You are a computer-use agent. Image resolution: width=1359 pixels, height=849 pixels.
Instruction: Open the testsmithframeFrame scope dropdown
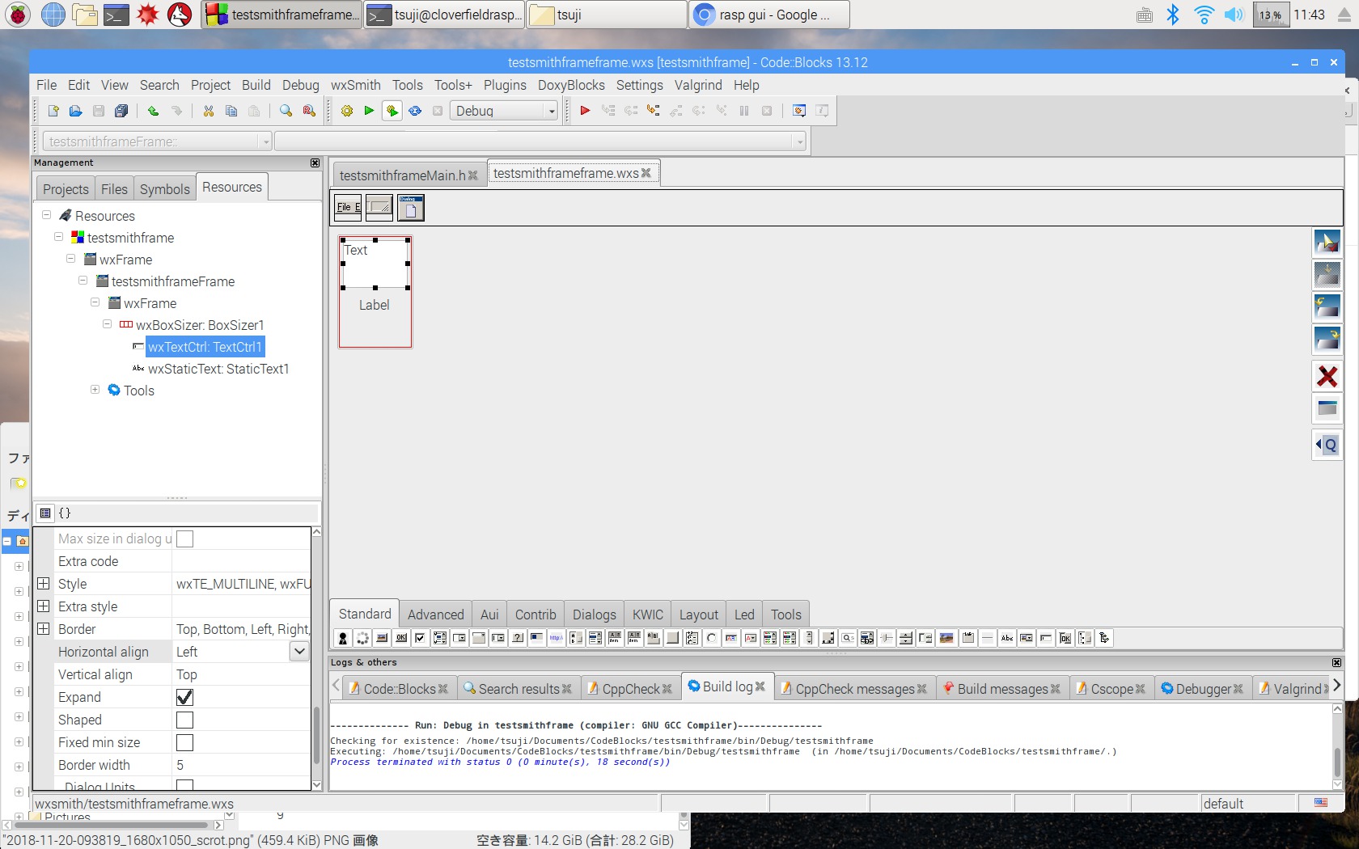(265, 141)
